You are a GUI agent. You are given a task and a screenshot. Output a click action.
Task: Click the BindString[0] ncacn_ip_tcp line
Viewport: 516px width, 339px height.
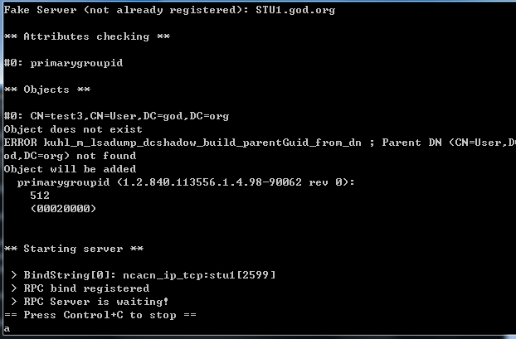(143, 274)
